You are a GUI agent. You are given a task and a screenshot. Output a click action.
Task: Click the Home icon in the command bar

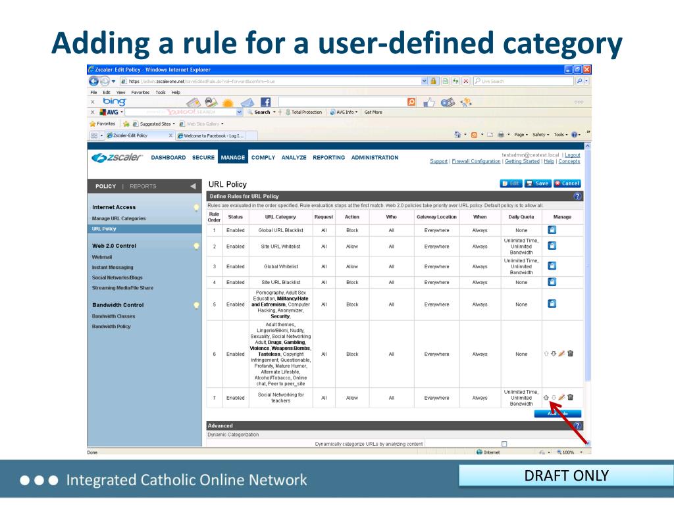tap(457, 135)
